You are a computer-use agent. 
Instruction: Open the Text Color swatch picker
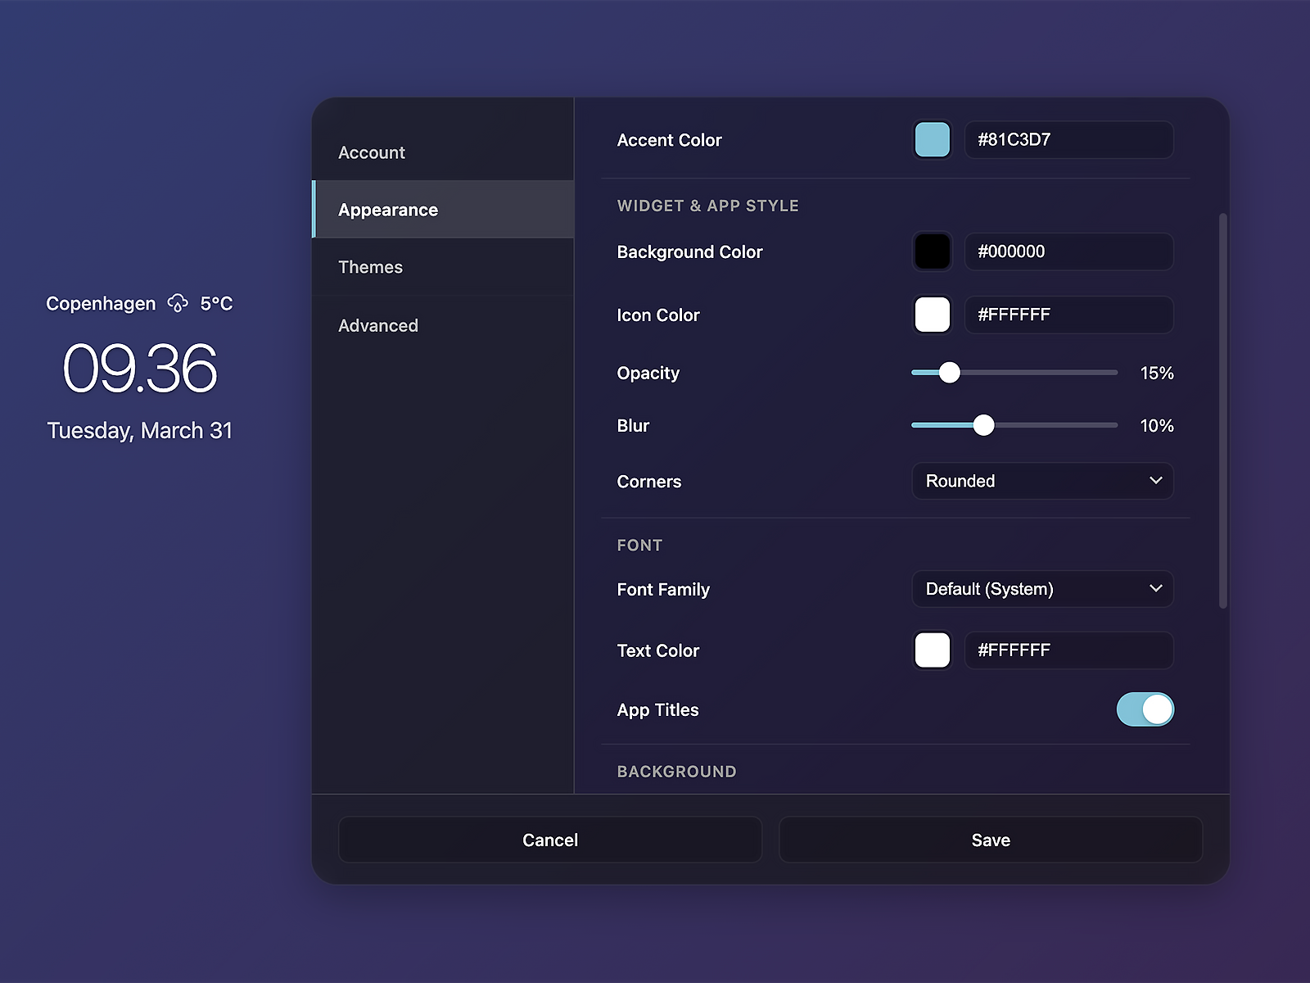[932, 650]
